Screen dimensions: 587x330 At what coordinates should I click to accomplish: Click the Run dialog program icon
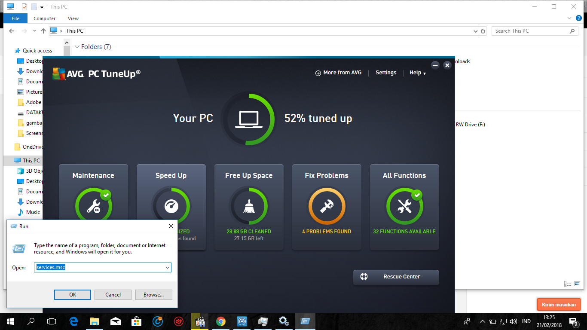coord(19,248)
